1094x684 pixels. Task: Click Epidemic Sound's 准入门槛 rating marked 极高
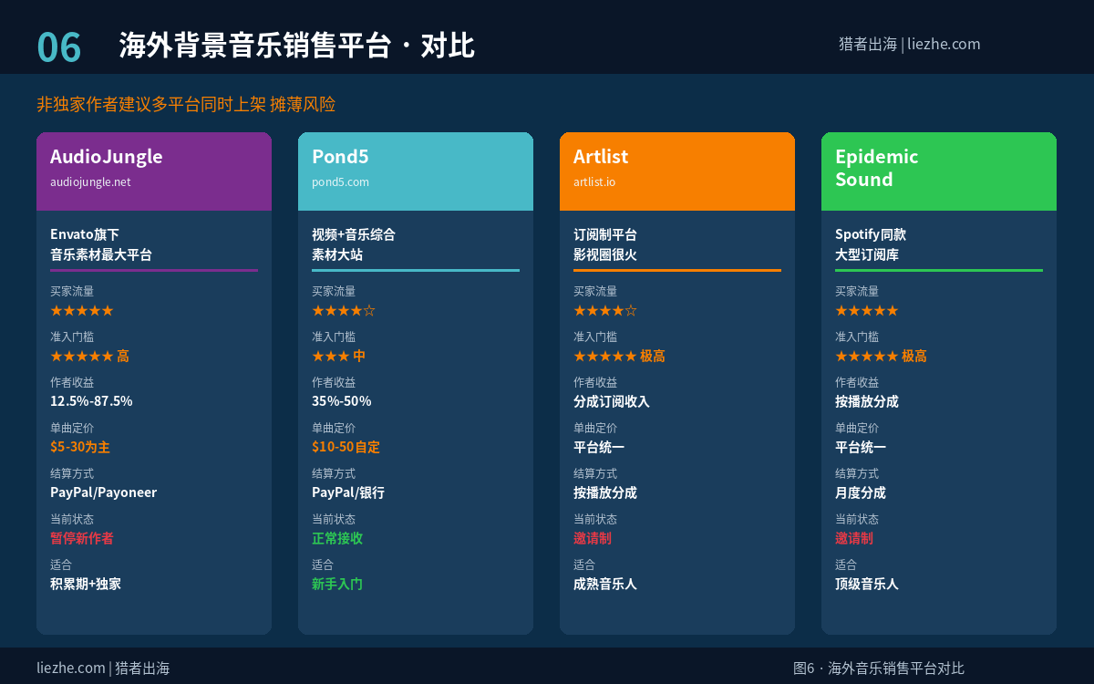(881, 356)
